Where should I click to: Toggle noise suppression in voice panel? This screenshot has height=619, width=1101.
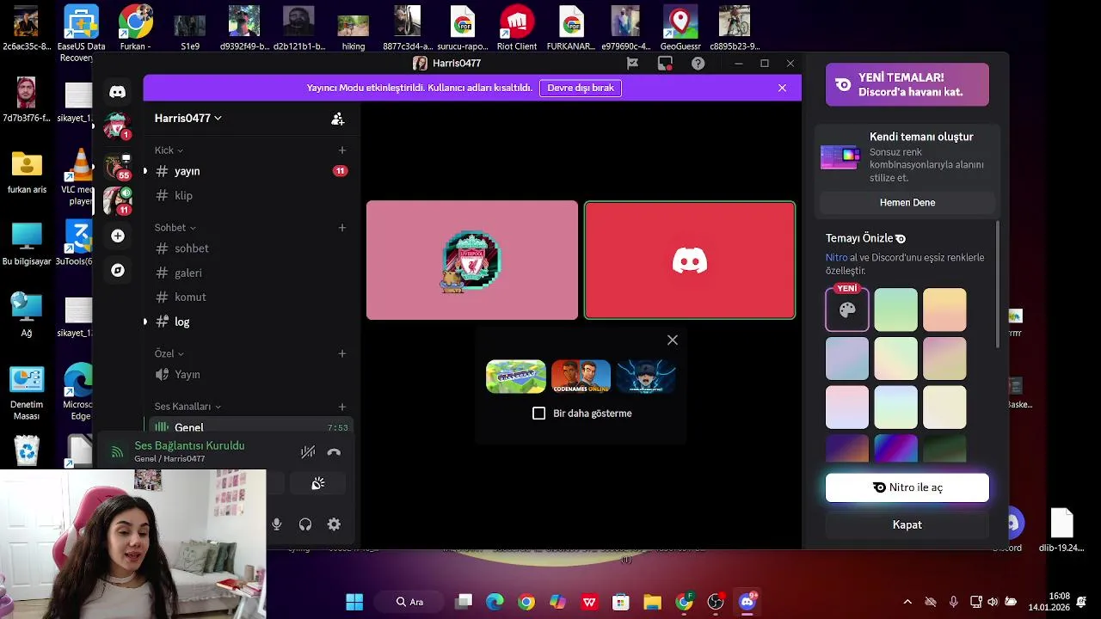click(x=307, y=452)
